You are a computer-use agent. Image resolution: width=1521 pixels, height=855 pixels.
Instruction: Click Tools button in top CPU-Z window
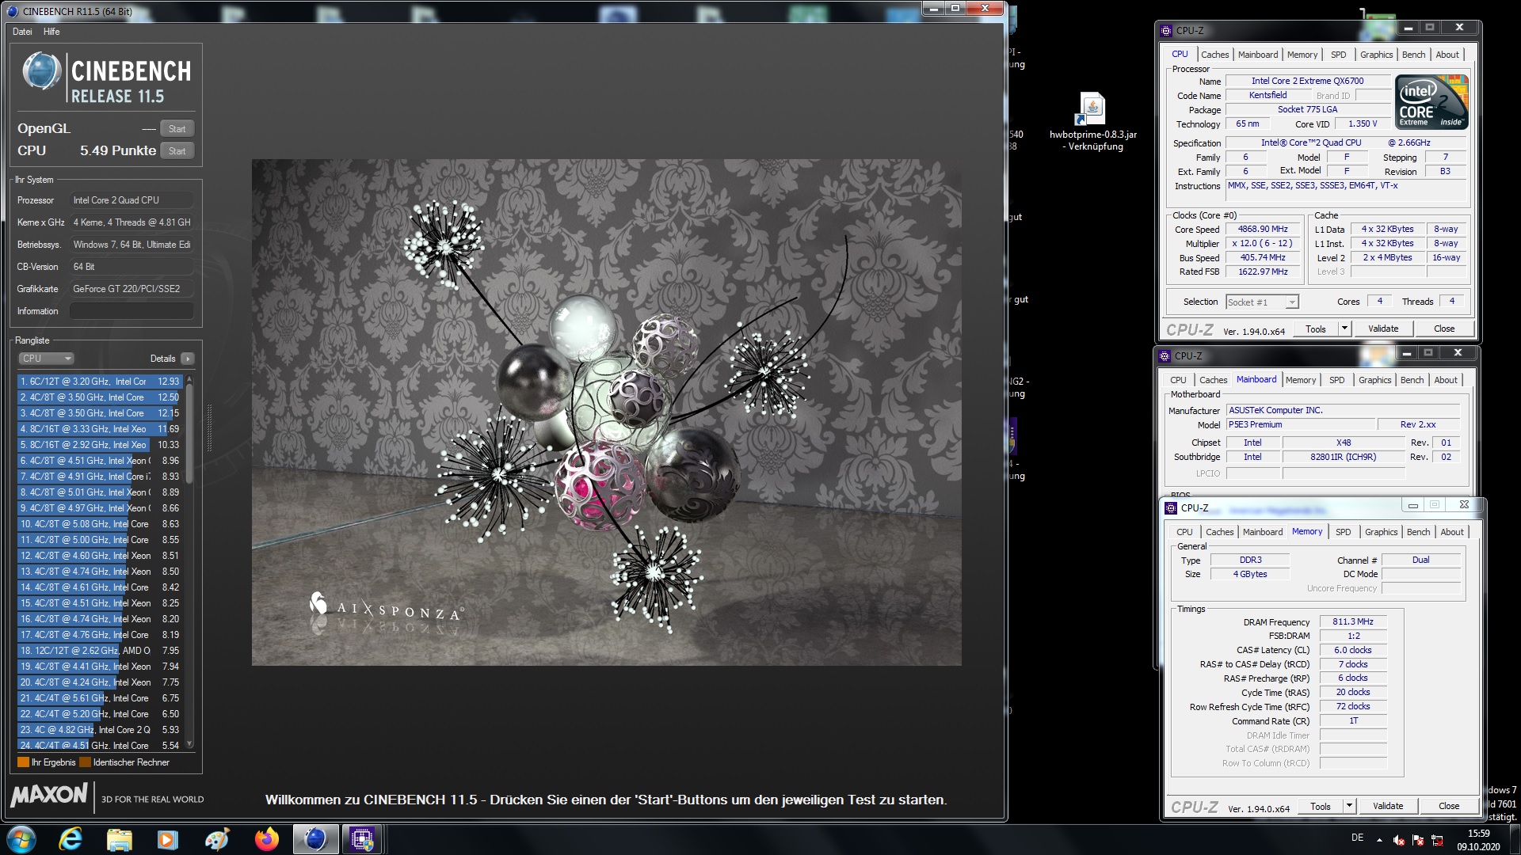pyautogui.click(x=1316, y=329)
